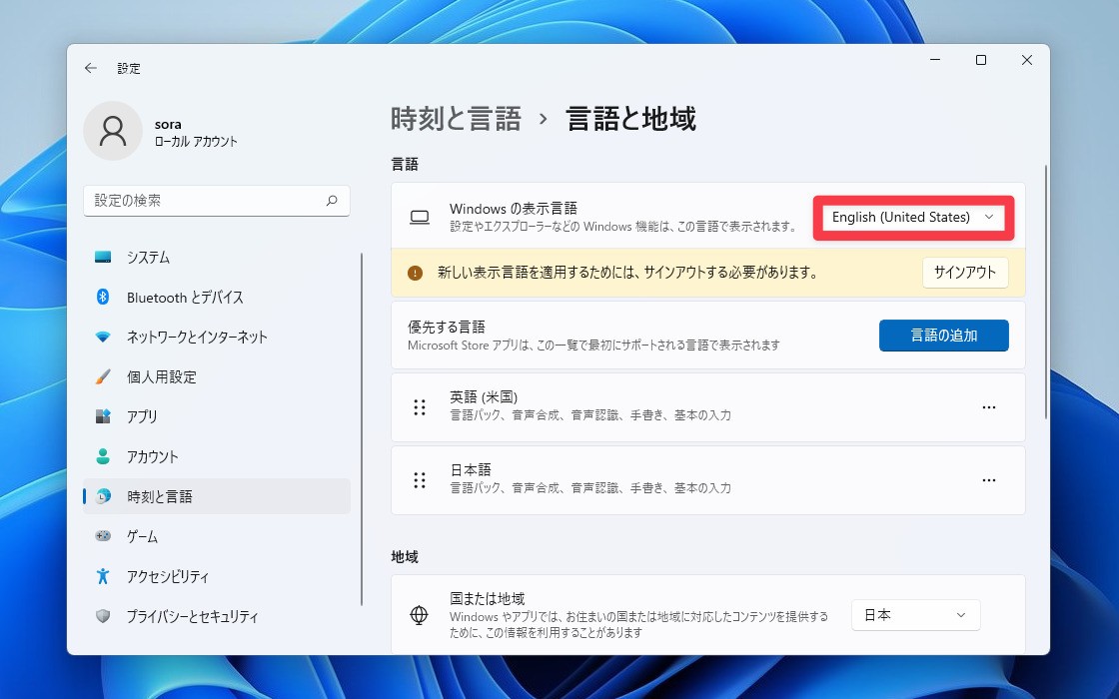Click the orange warning icon in sign-out notice
This screenshot has width=1119, height=699.
pos(415,273)
